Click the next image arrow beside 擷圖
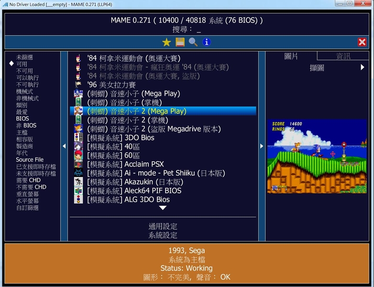374x287 pixels. pos(363,67)
